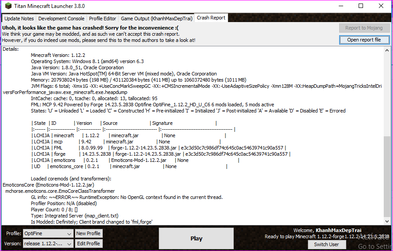Image resolution: width=393 pixels, height=251 pixels.
Task: Click the 'mchorse.emoticons.core.EmoCoreClassTransformer' line
Action: coord(60,191)
